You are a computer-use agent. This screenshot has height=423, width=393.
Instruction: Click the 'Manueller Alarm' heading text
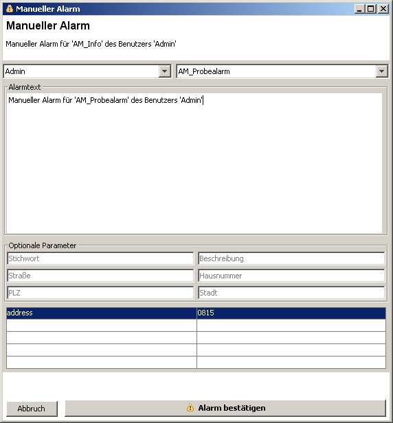[48, 25]
